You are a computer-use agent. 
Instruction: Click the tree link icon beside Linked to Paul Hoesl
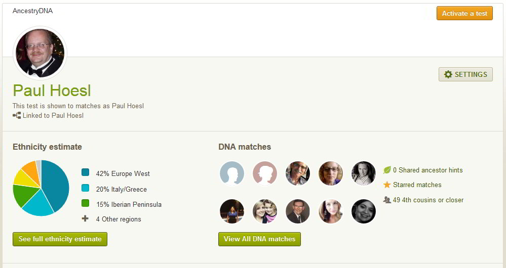17,115
